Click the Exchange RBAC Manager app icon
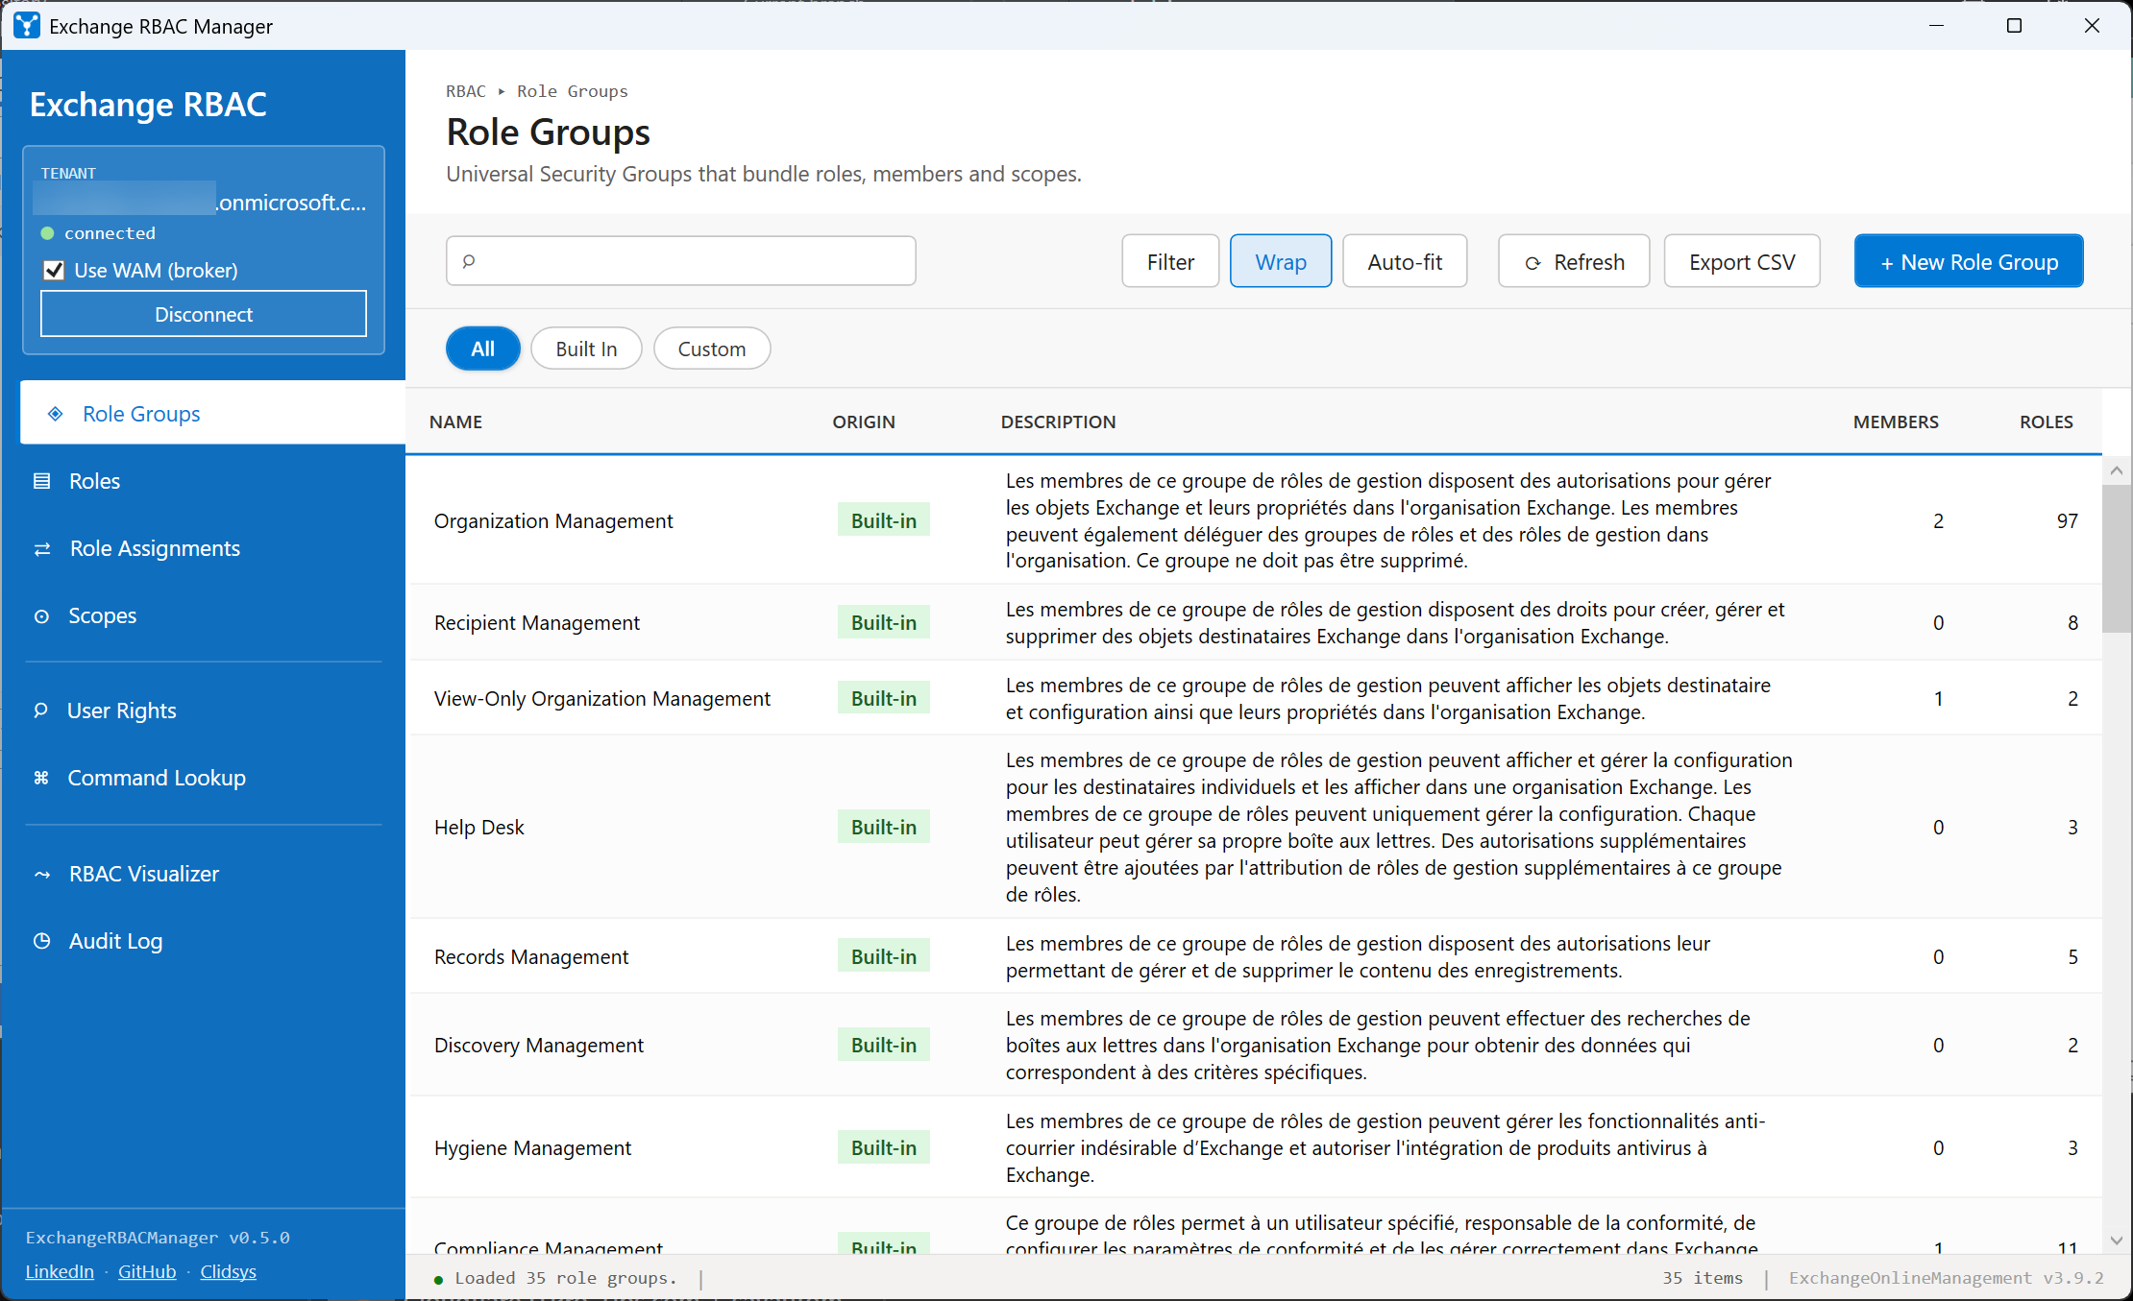 click(27, 26)
